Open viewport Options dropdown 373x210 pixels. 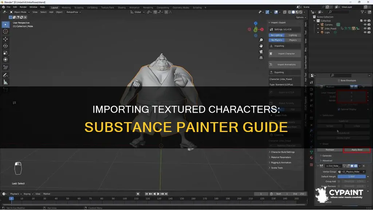point(301,17)
